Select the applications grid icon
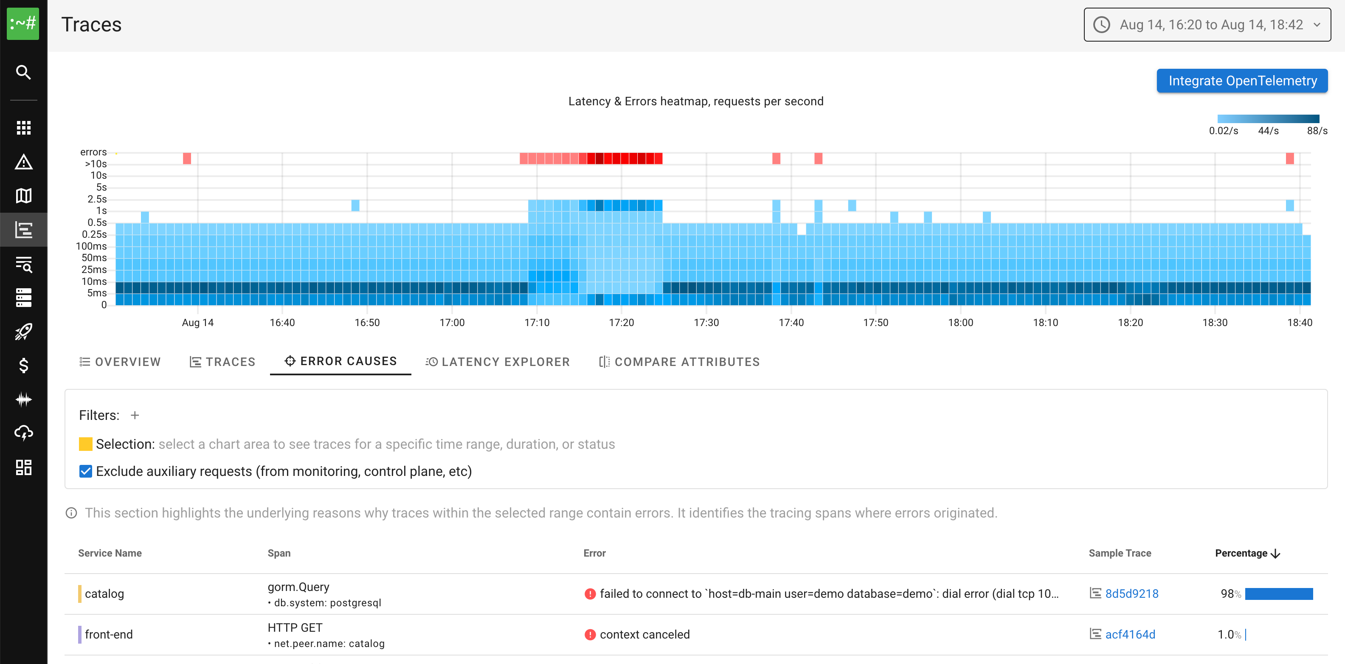This screenshot has height=664, width=1345. 23,128
